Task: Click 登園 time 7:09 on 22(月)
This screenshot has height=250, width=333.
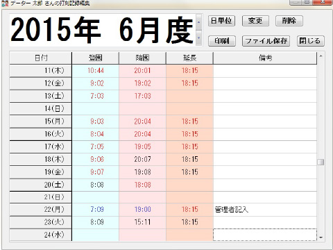Action: tap(96, 210)
